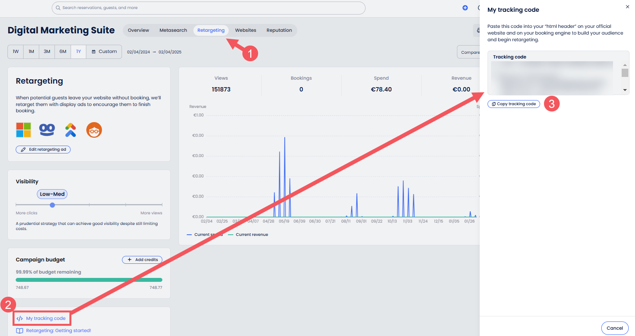Click the blue owl-eyes ad network icon
Screen dimensions: 635x336
click(47, 130)
